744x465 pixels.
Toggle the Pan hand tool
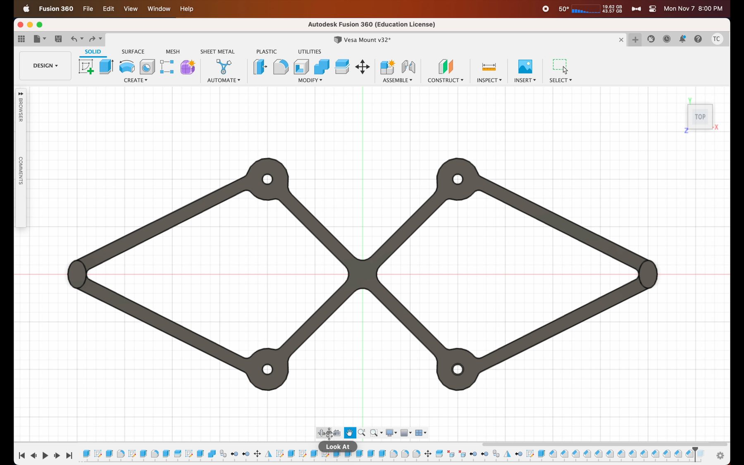coord(350,433)
